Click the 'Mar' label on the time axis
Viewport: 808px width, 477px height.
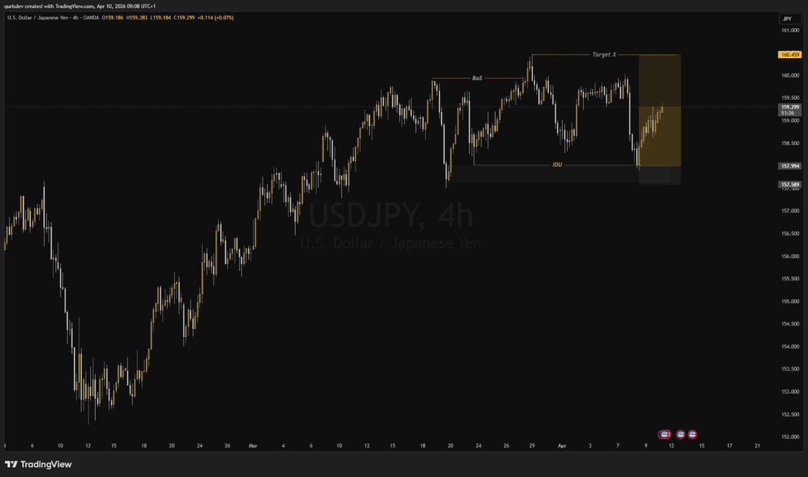(253, 445)
